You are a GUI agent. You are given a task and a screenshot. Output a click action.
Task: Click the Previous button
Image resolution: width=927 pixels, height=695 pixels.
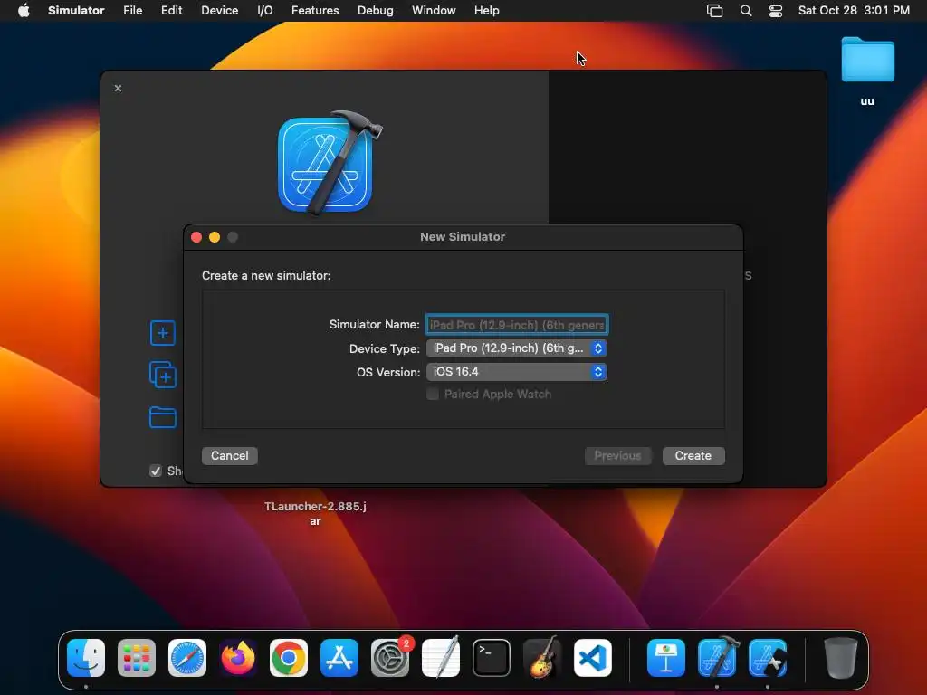[617, 456]
